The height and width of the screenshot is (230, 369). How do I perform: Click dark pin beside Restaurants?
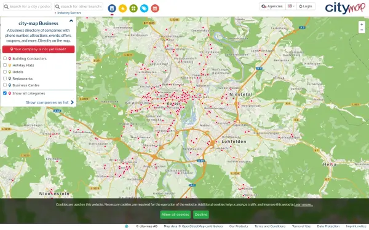click(x=10, y=79)
